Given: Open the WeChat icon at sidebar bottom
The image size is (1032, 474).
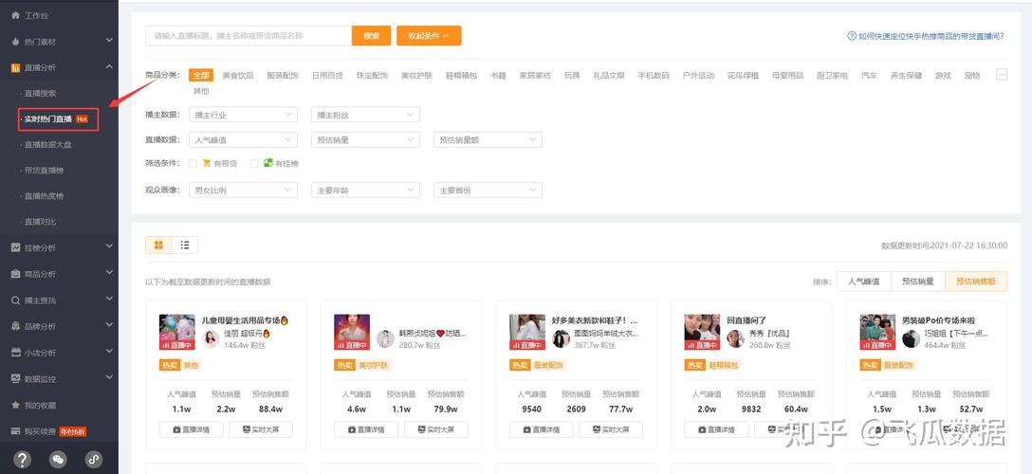Looking at the screenshot, I should coord(59,459).
